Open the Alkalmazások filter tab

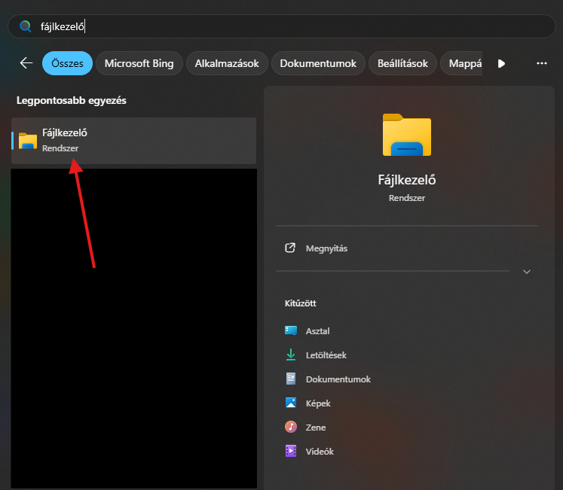[226, 63]
